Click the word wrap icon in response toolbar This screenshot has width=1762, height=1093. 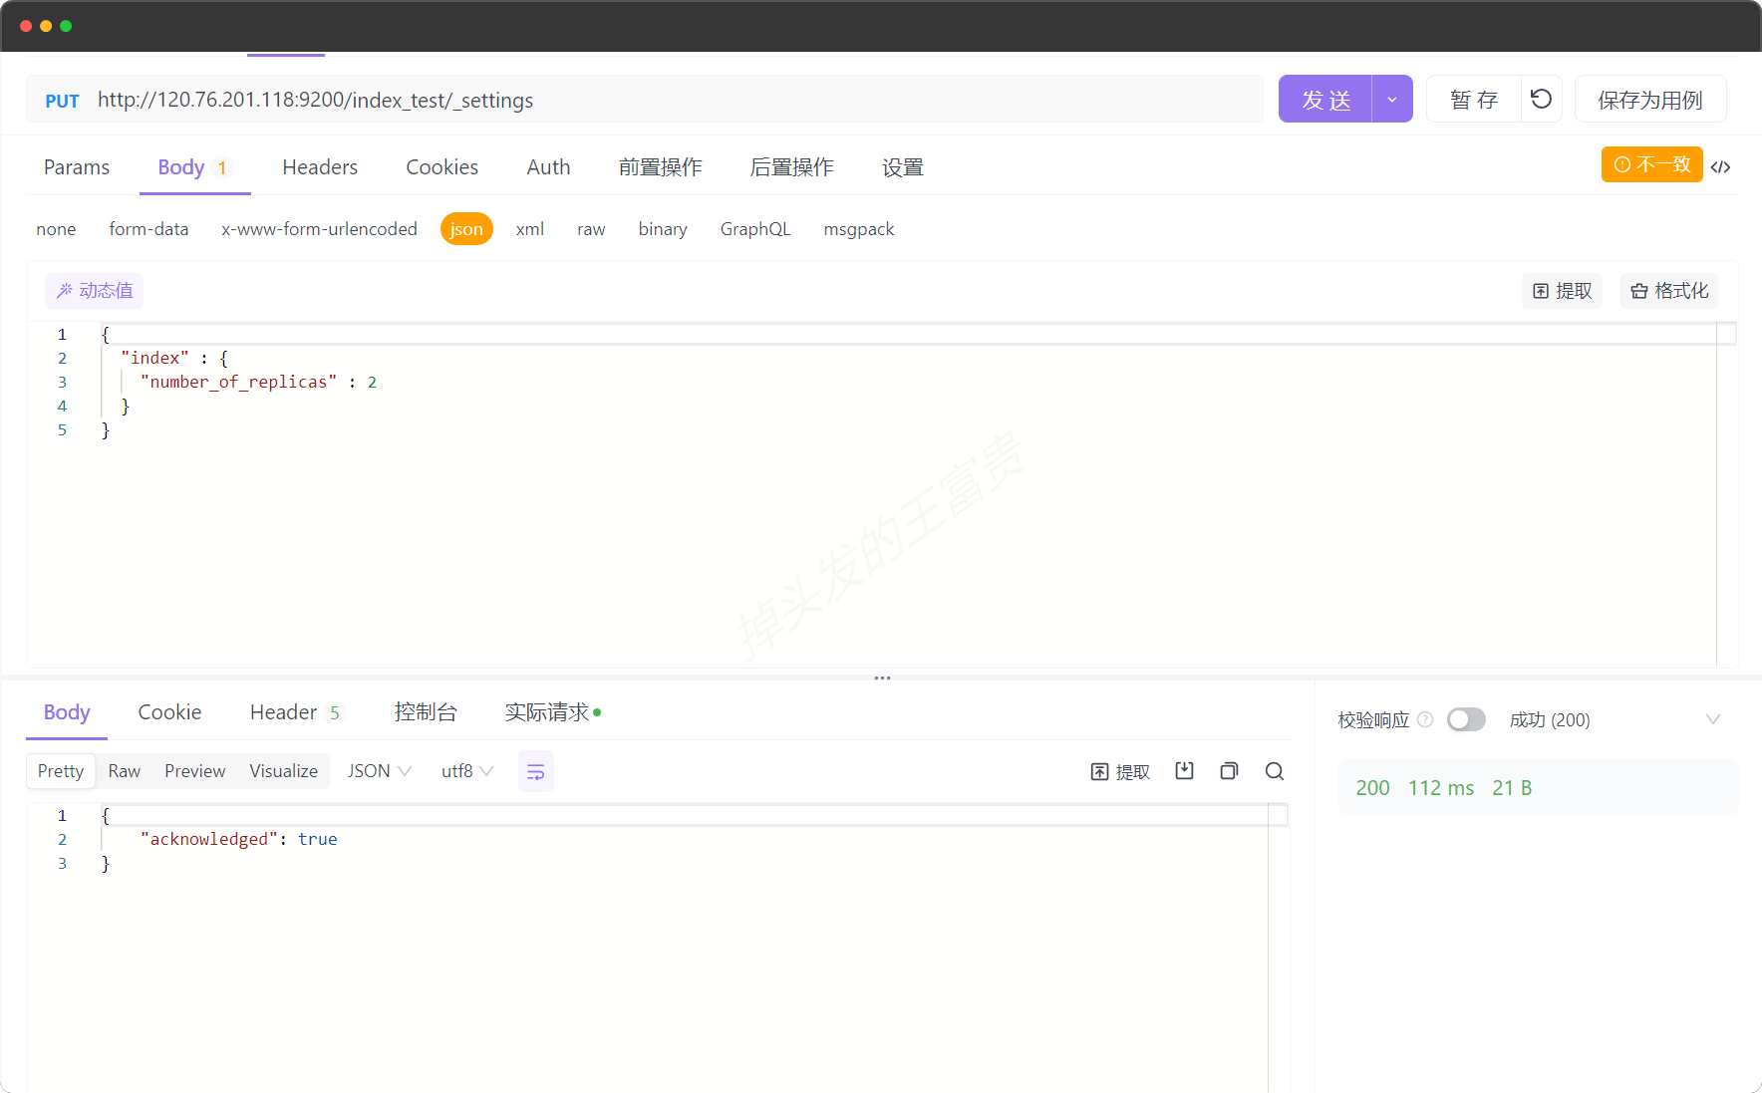click(535, 771)
